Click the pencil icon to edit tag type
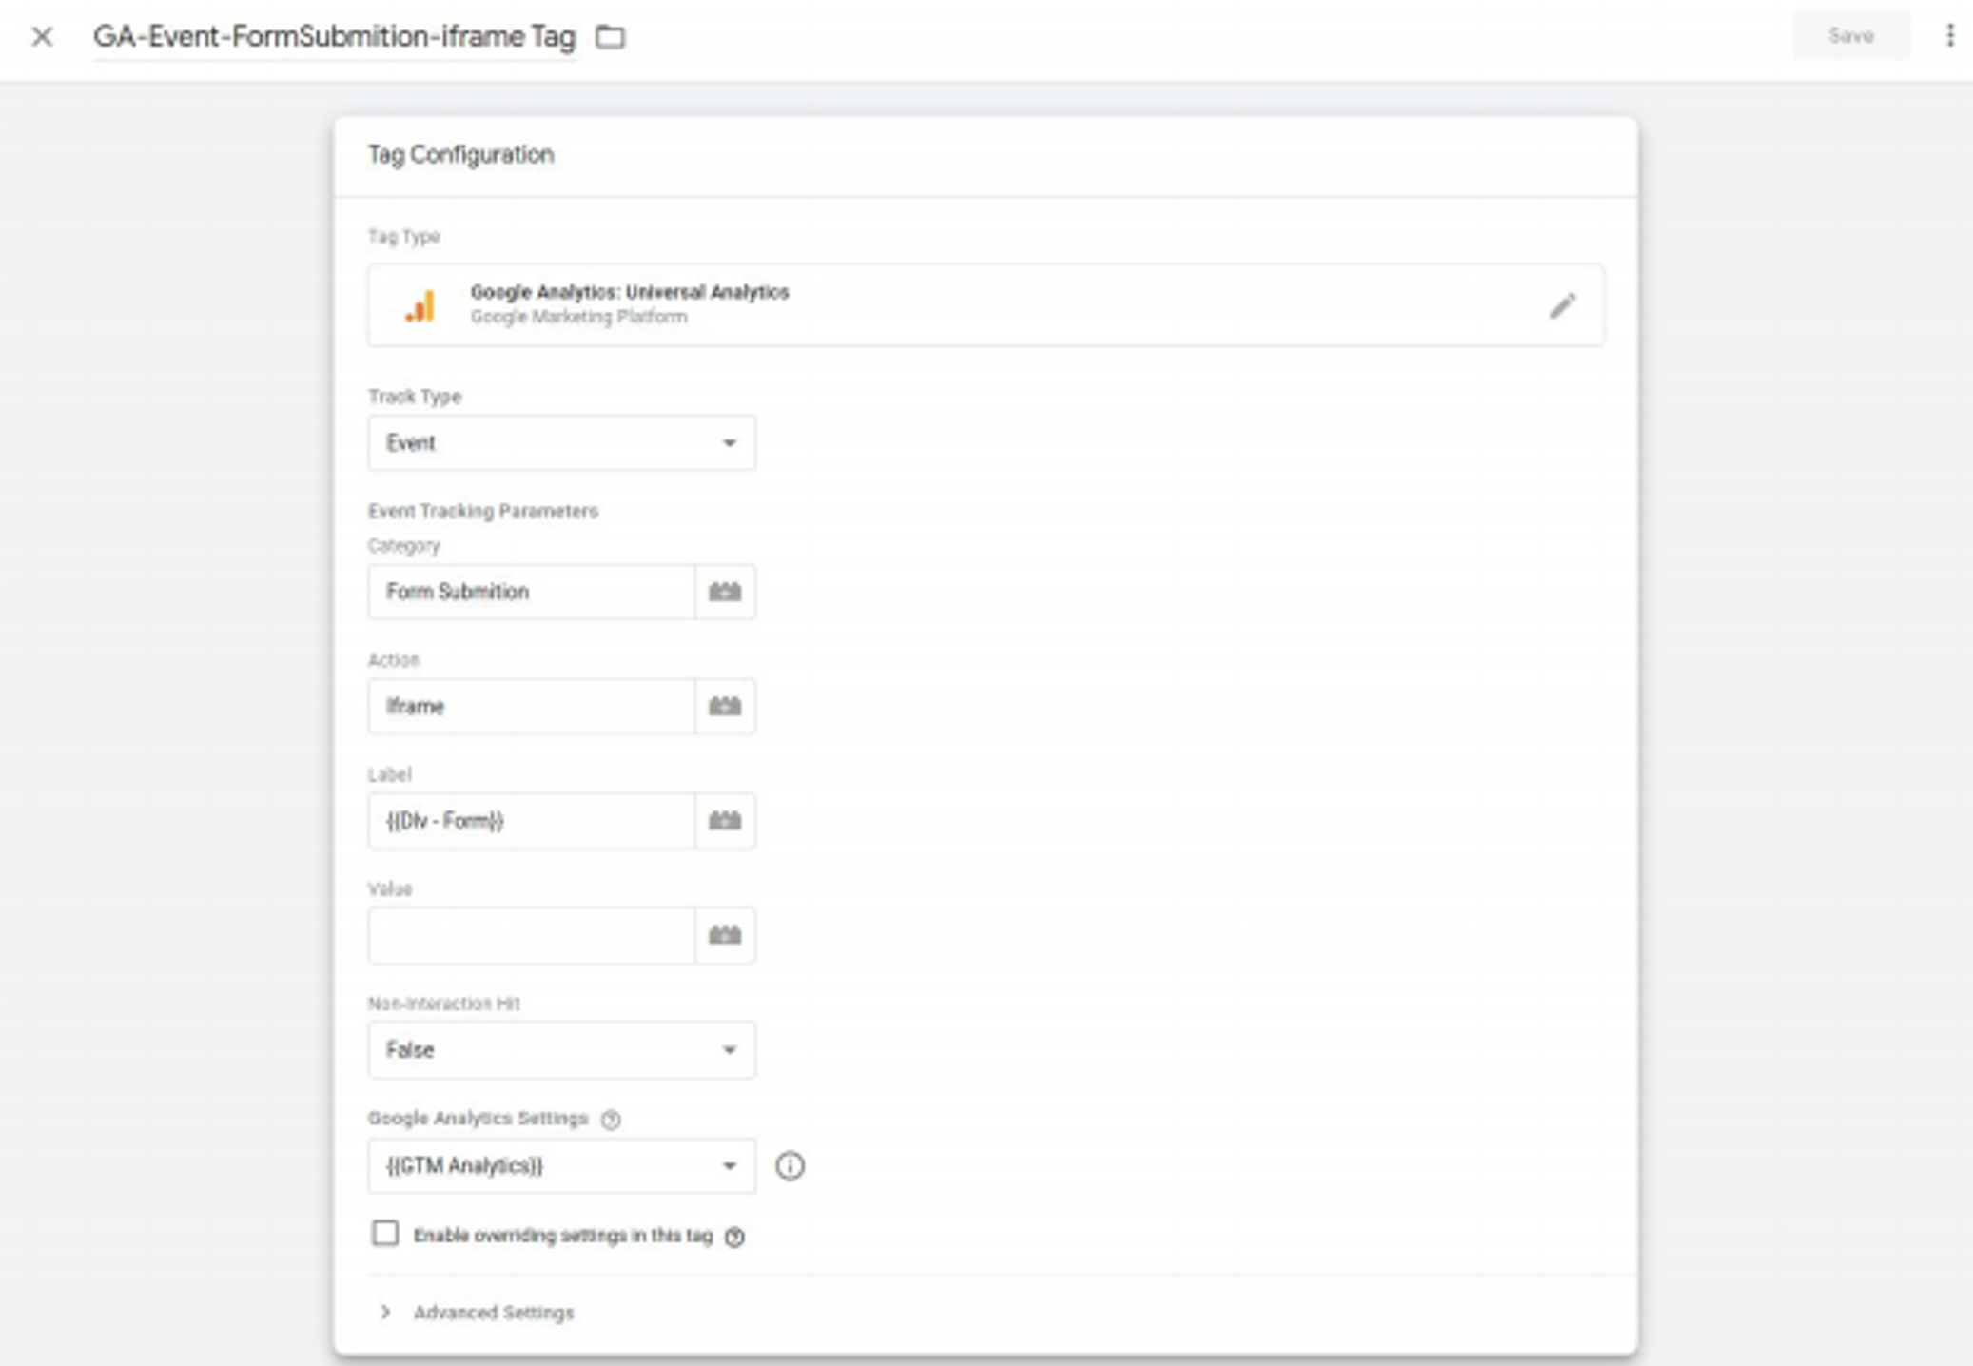Viewport: 1973px width, 1366px height. tap(1562, 305)
